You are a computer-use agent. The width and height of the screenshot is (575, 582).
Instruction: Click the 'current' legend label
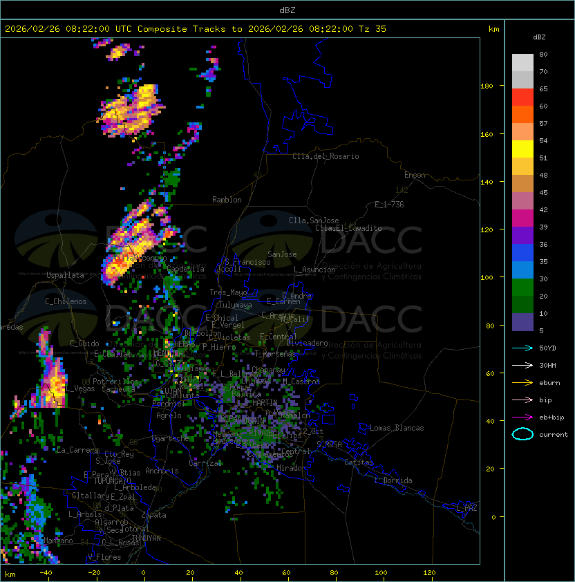pyautogui.click(x=554, y=435)
